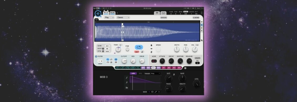Open the filter GROUP dropdown
Viewport: 297px width, 102px height.
tap(100, 61)
